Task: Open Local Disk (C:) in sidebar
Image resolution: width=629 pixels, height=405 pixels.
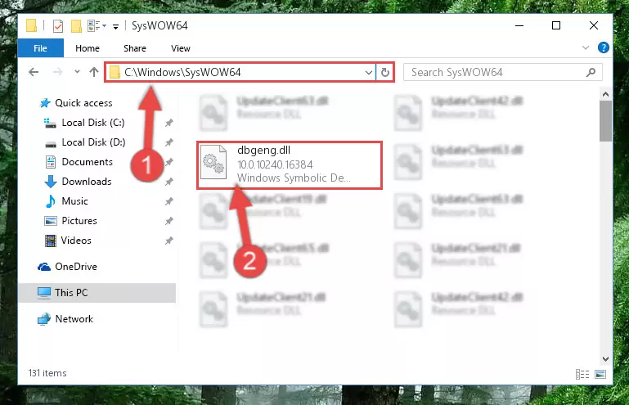Action: [93, 123]
